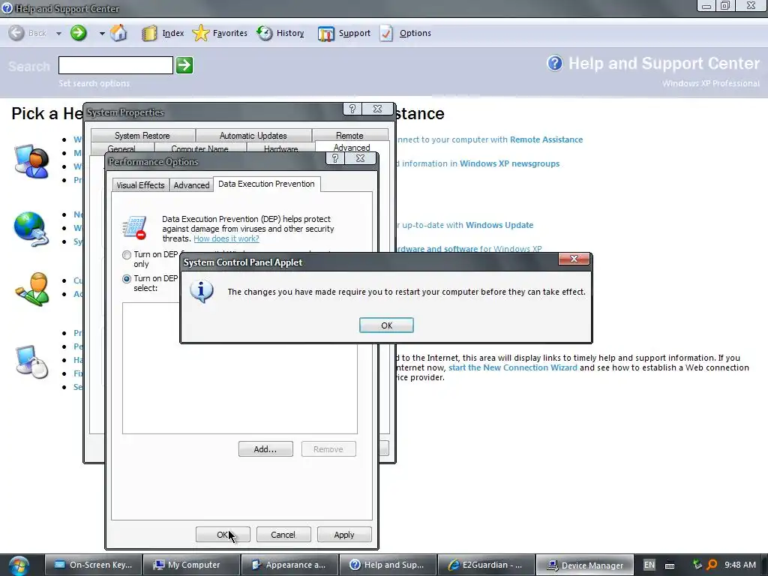Switch to Appearance taskbar button
This screenshot has height=576, width=768.
coord(289,565)
